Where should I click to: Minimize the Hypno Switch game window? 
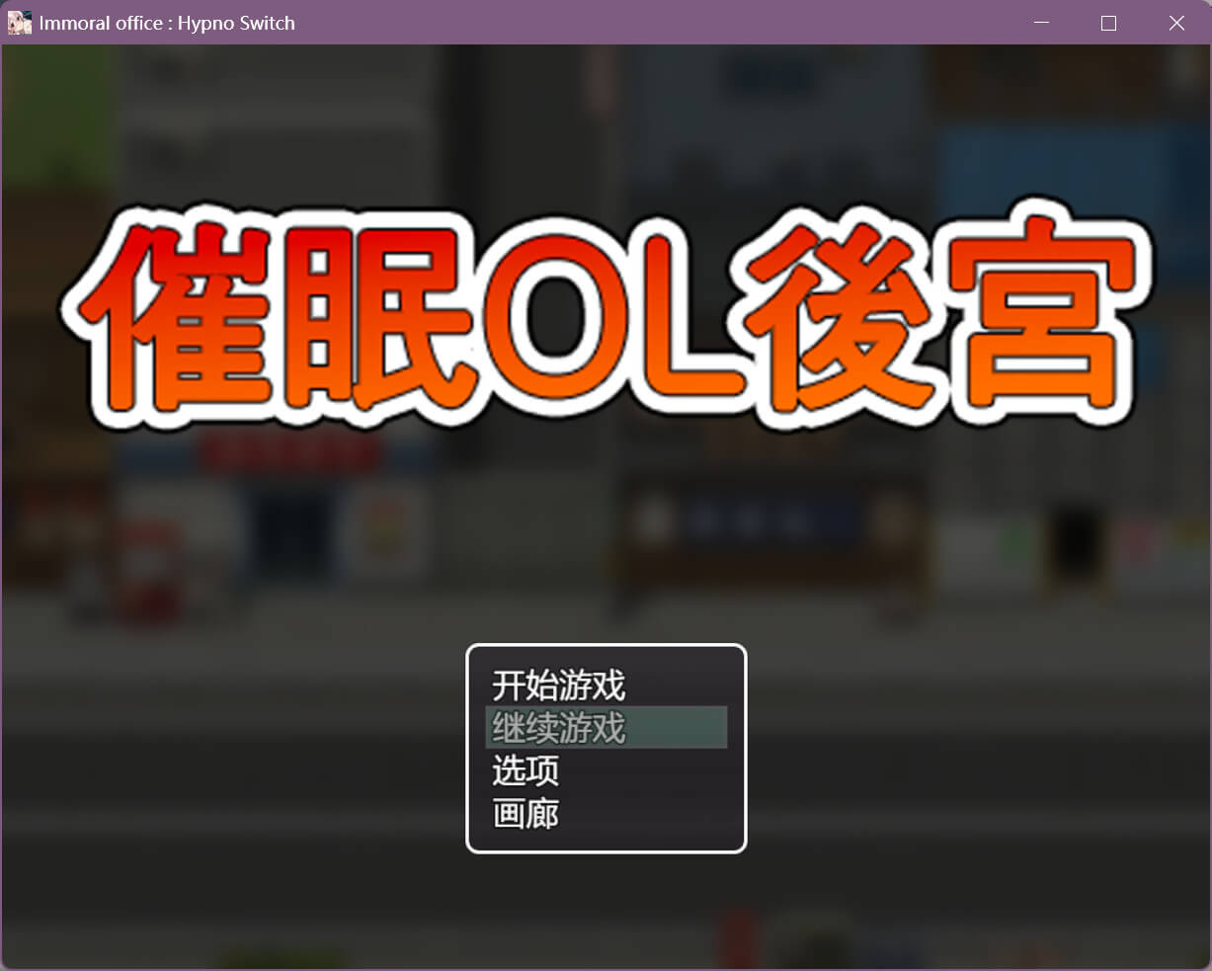(x=1041, y=23)
